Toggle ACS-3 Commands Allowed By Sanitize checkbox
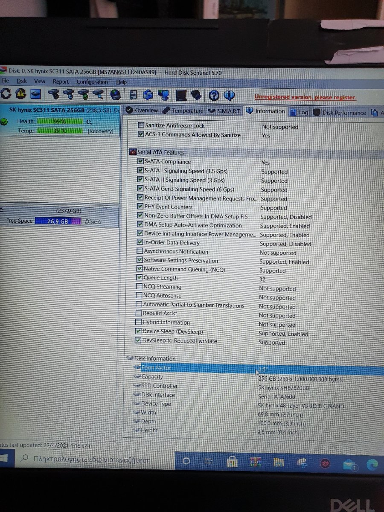 click(x=141, y=134)
